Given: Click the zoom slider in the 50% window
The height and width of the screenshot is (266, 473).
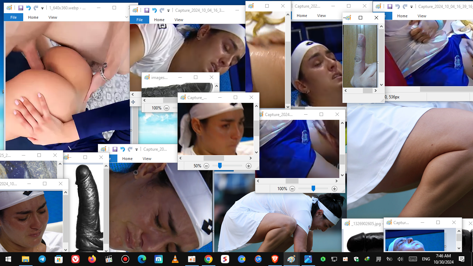Looking at the screenshot, I should (x=220, y=166).
